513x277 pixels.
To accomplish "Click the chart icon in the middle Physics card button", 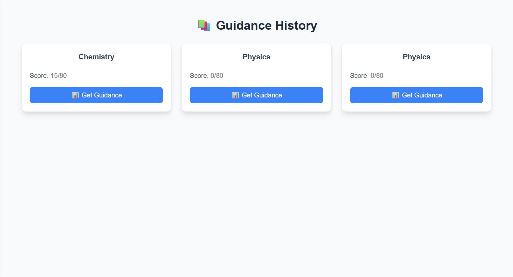I will click(x=235, y=95).
